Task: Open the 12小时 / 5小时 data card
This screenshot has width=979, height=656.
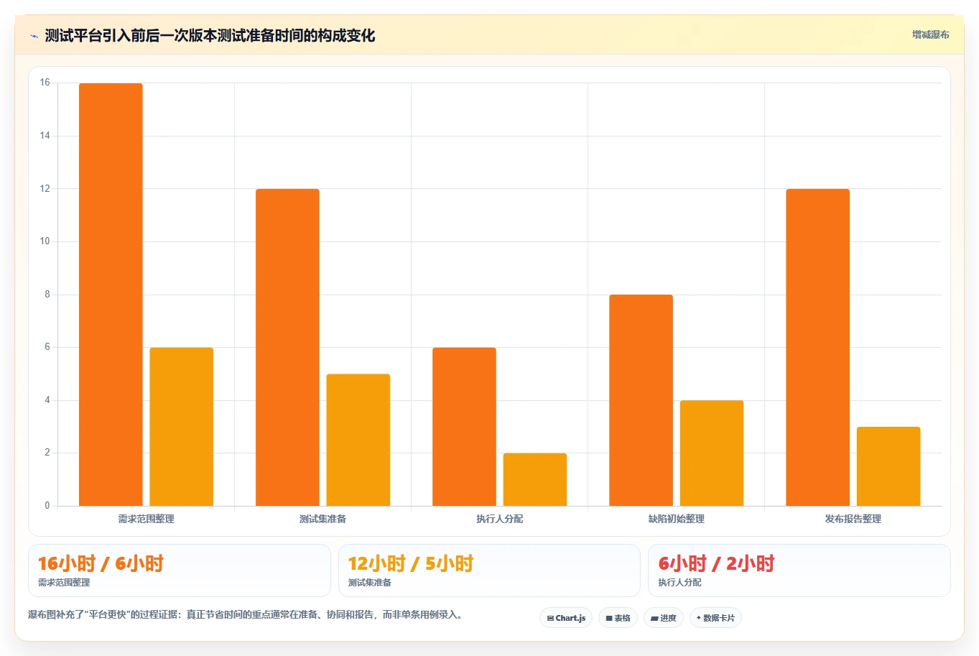Action: coord(489,570)
